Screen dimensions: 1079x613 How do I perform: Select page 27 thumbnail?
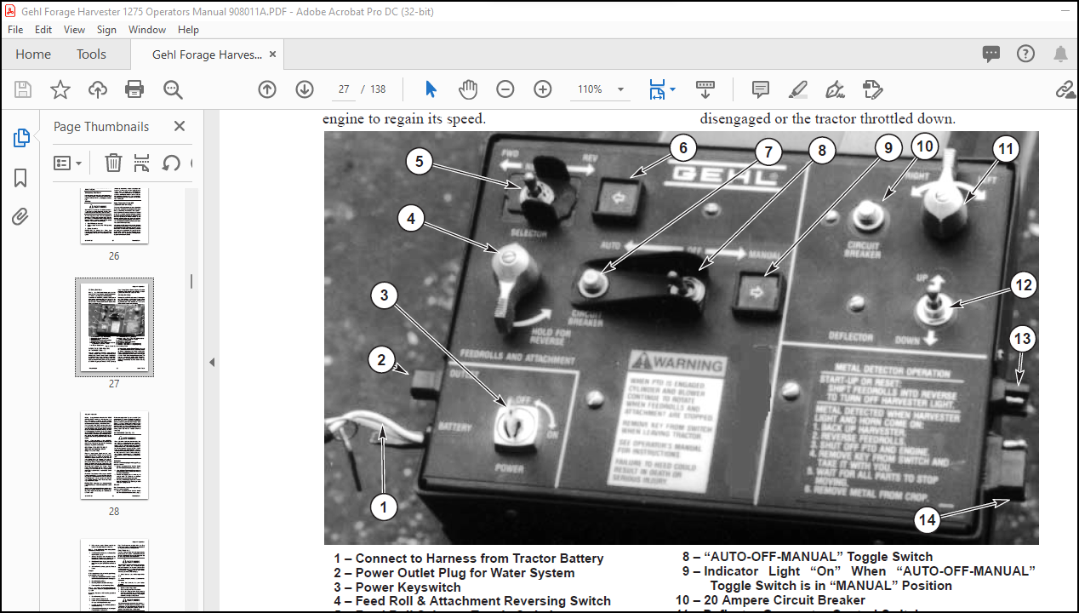[114, 327]
